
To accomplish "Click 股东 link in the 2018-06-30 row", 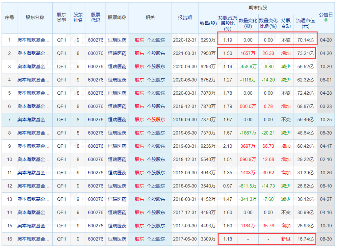I will 139,186.
